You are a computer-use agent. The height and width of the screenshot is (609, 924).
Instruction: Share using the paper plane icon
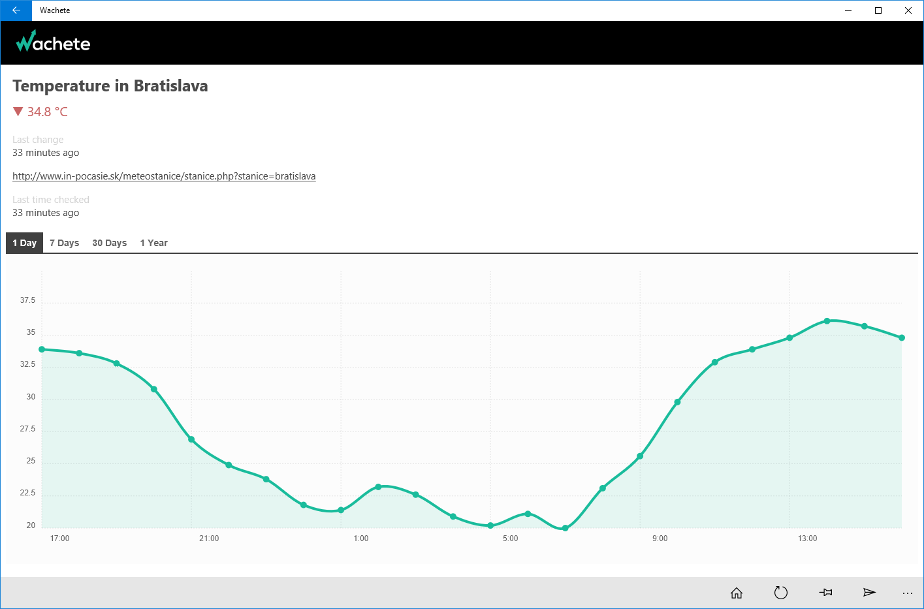[x=869, y=593]
